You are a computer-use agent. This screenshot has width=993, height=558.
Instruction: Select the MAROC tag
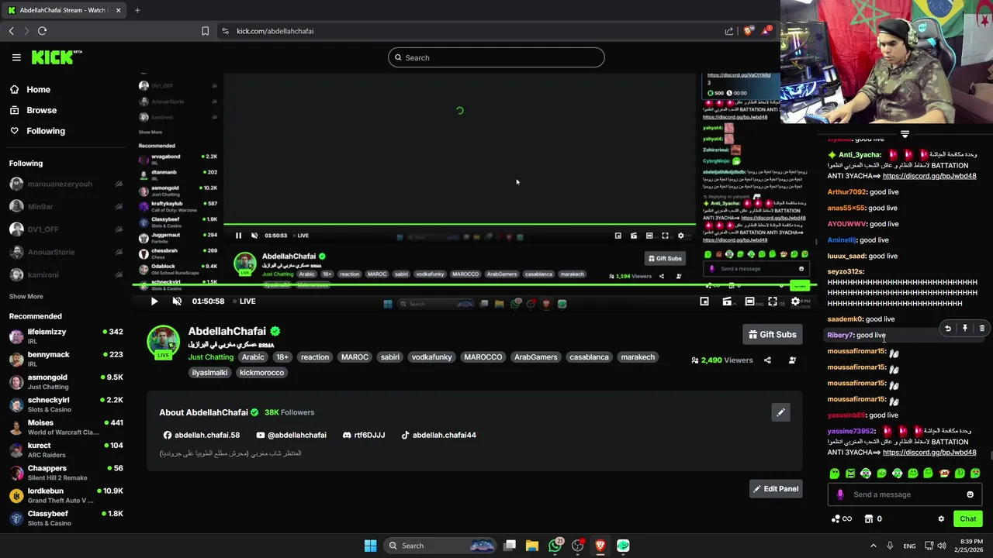[x=355, y=357]
